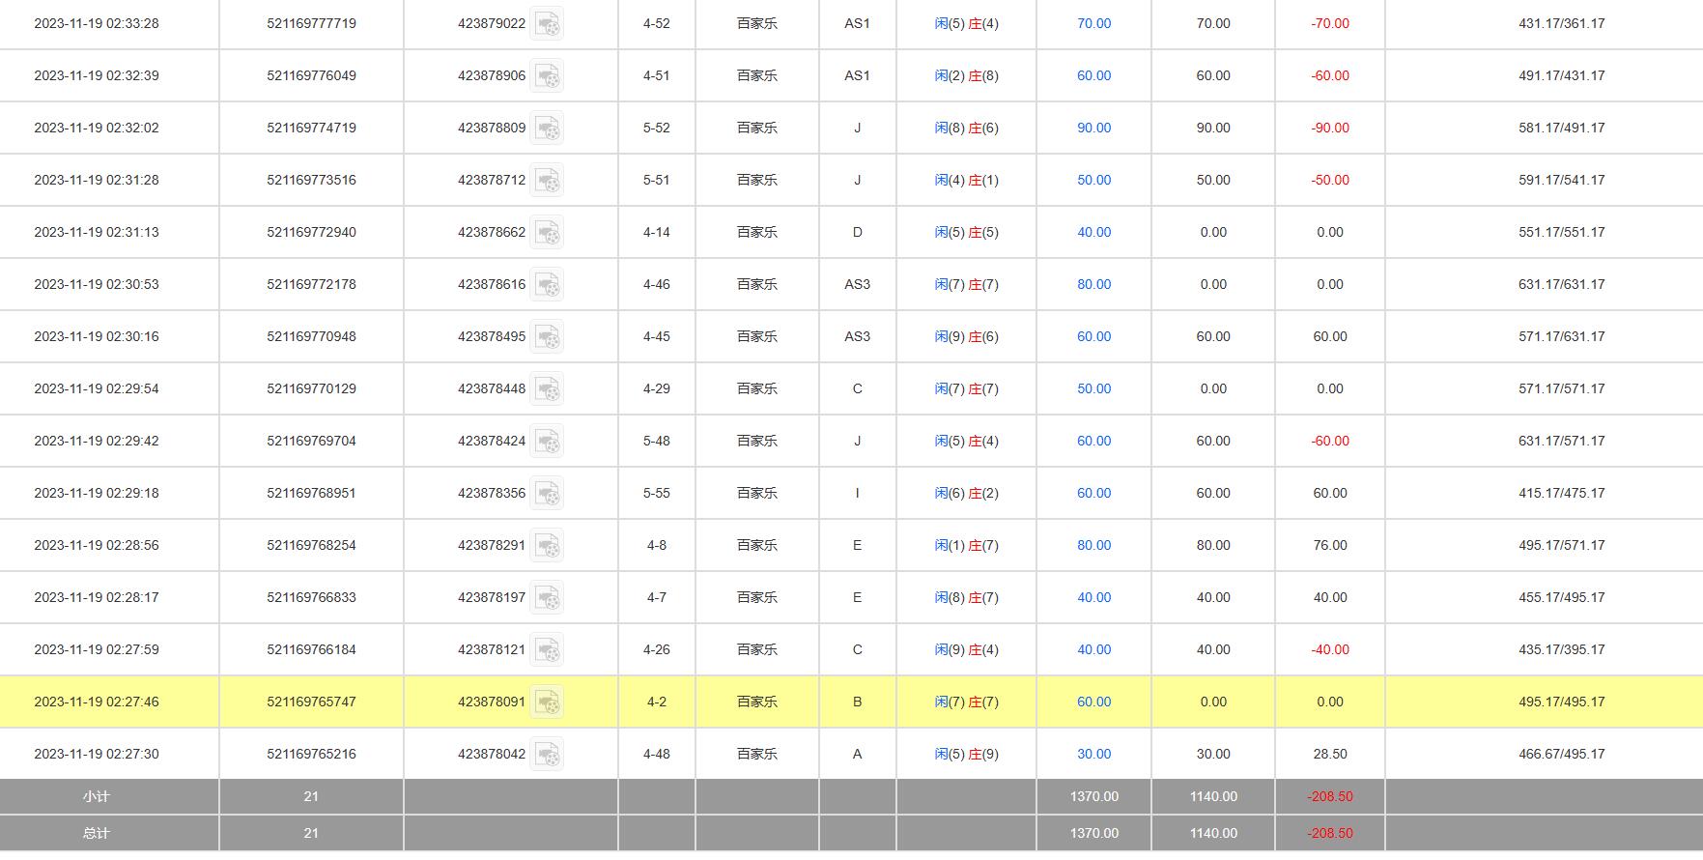Open video replay icon for game 423878291

pos(547,545)
